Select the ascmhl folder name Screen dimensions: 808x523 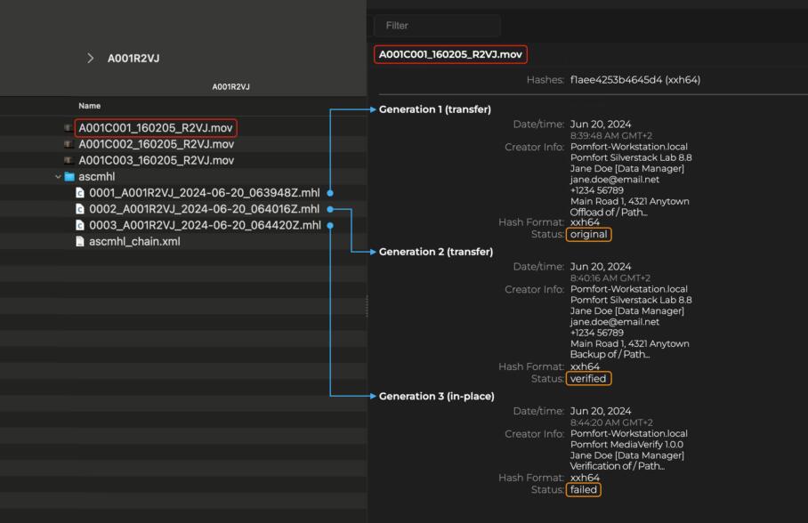pos(96,177)
